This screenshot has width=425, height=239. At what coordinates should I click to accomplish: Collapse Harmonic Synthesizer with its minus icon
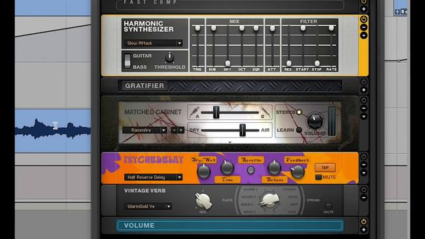pyautogui.click(x=364, y=27)
